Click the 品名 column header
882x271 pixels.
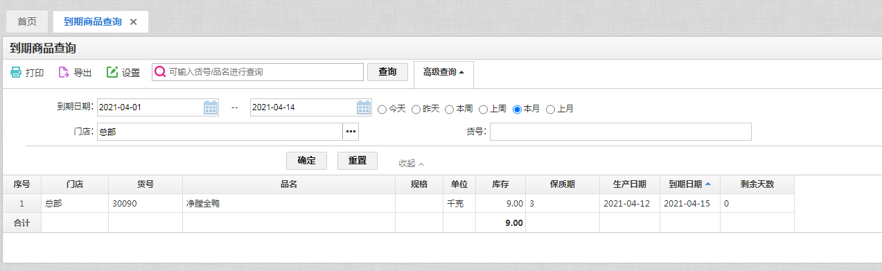tap(289, 184)
